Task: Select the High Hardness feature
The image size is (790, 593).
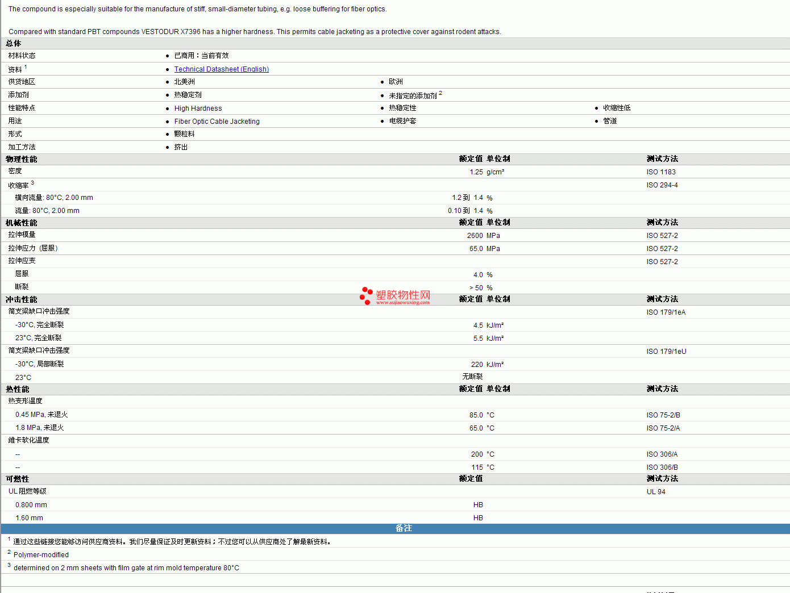Action: click(198, 108)
